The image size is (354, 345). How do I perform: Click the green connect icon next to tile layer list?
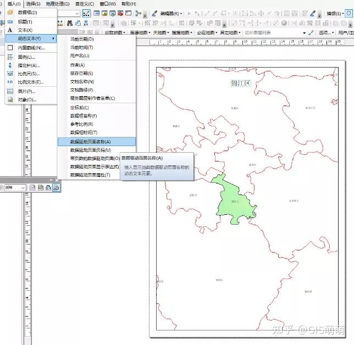(311, 33)
